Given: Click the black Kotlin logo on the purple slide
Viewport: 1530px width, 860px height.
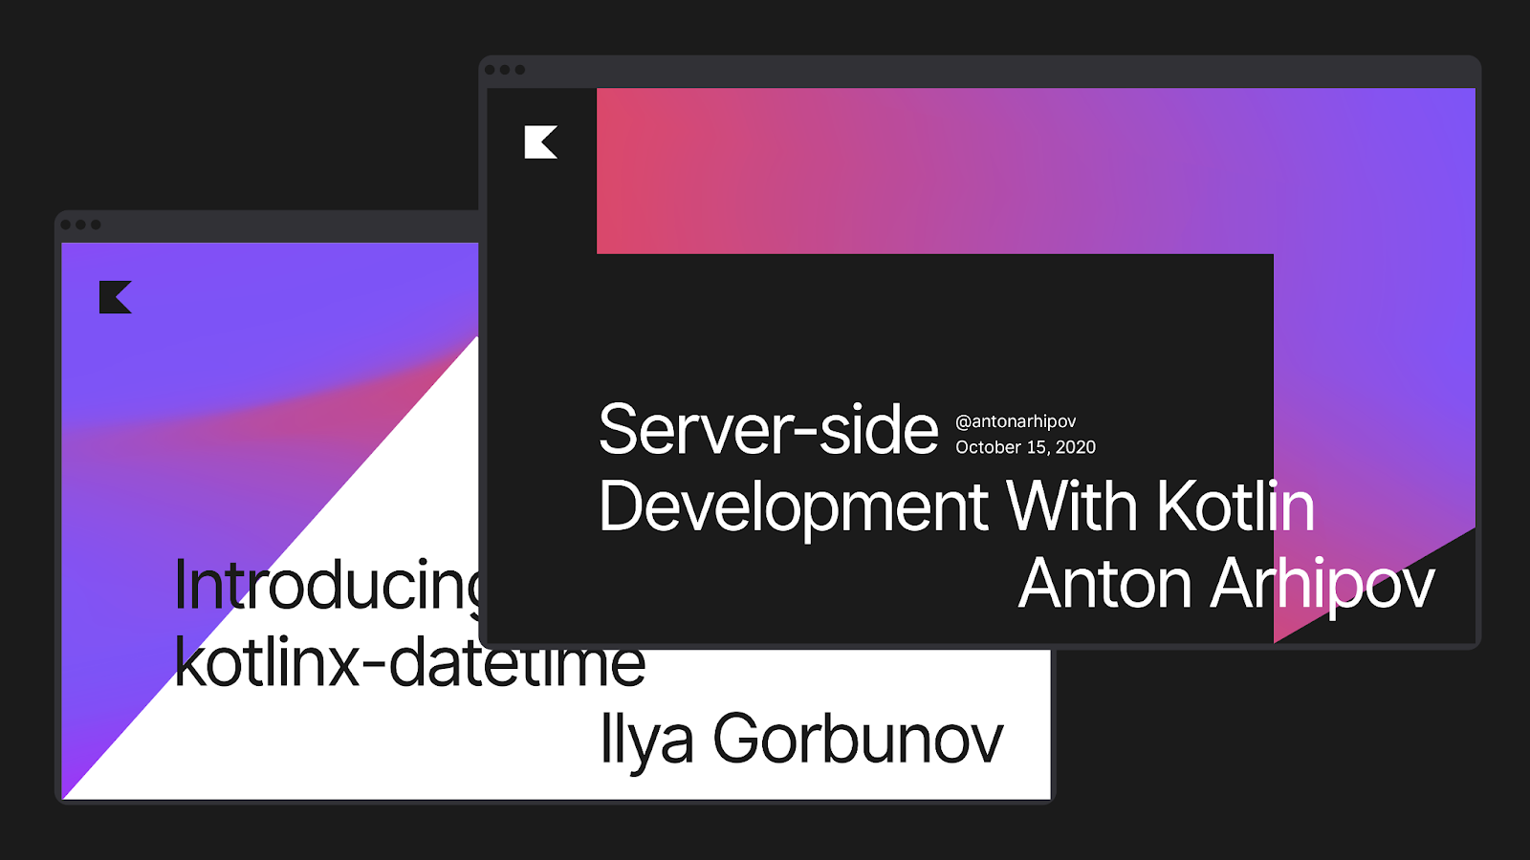Looking at the screenshot, I should [x=115, y=297].
